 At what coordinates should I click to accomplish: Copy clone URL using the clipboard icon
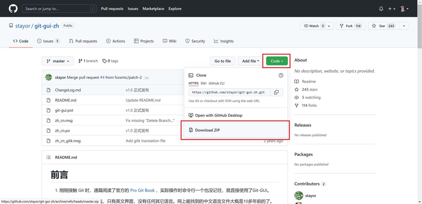(x=276, y=92)
